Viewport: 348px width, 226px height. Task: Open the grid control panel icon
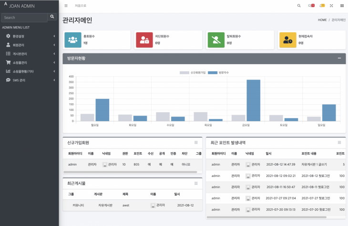tap(342, 6)
